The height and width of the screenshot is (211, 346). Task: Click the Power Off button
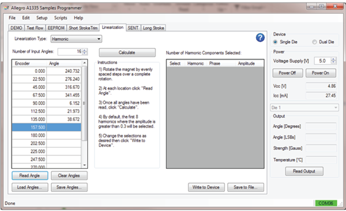pos(287,73)
